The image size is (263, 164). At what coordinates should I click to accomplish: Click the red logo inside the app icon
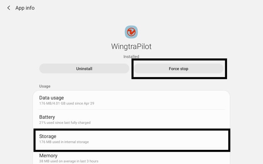[131, 32]
